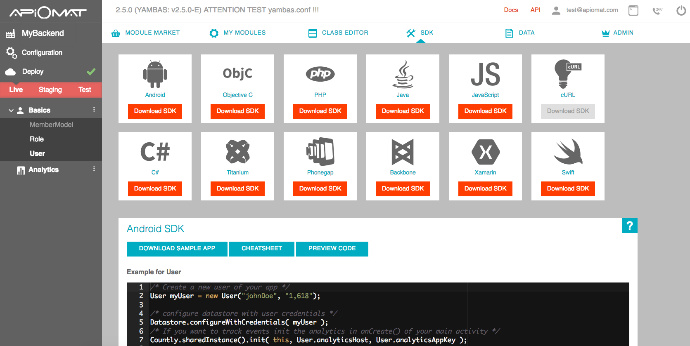Click the ObjC logo icon
Screen dimensions: 690x346
[237, 73]
